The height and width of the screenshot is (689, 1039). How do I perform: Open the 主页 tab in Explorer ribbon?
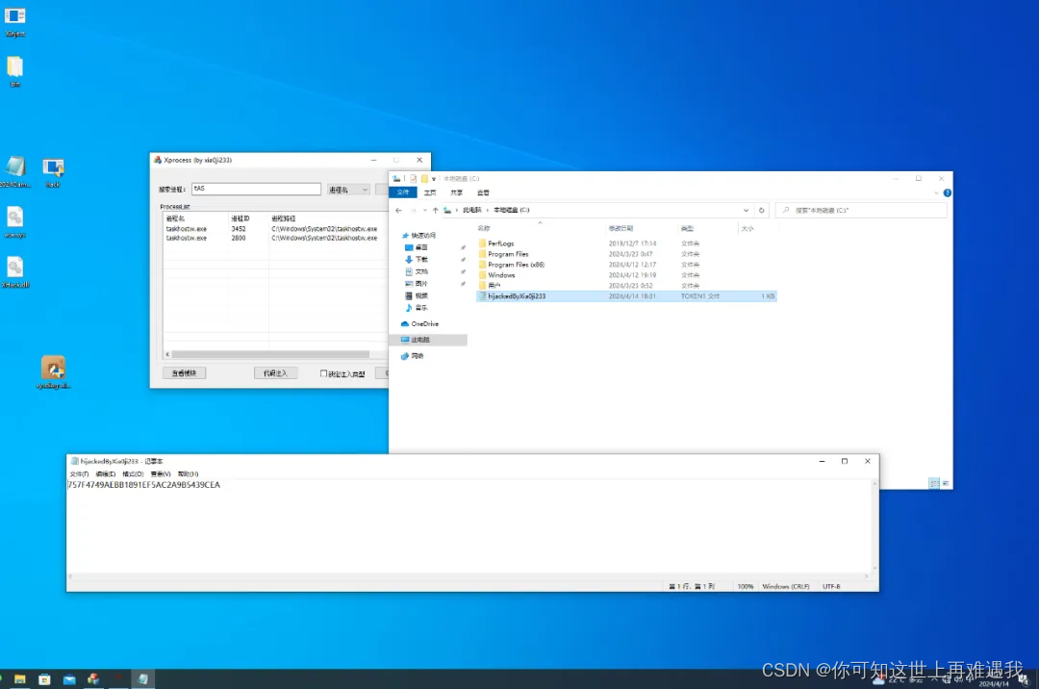pos(430,192)
